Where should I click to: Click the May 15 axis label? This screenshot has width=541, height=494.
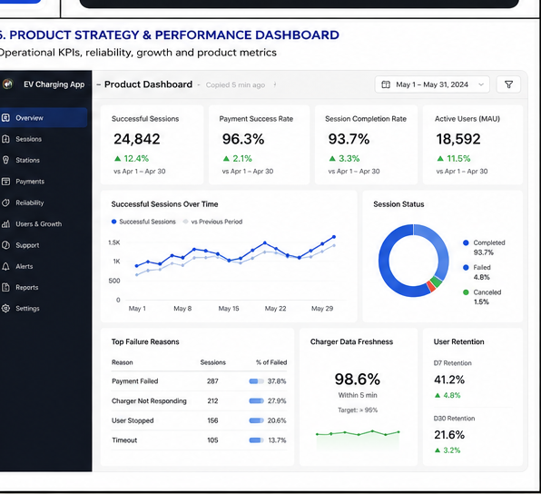[229, 308]
